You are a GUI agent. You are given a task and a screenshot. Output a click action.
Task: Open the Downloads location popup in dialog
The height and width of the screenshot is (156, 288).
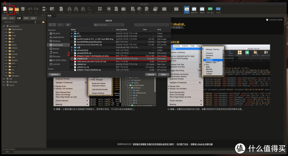[109, 25]
